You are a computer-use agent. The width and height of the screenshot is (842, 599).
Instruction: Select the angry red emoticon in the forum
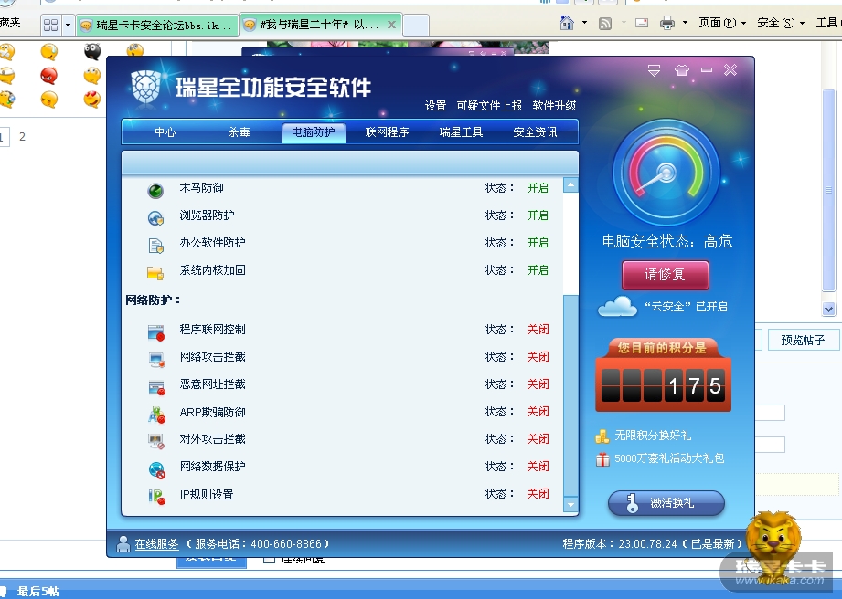pyautogui.click(x=48, y=76)
